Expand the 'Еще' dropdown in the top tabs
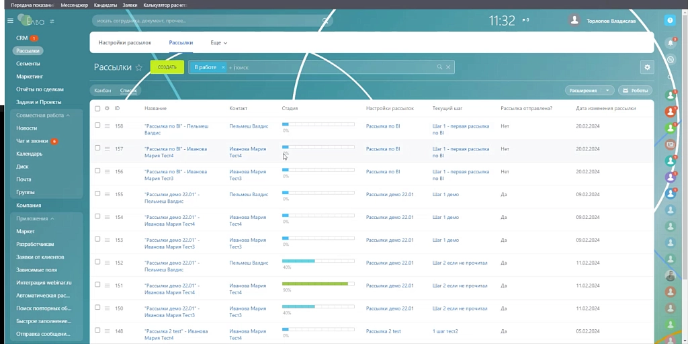 [219, 43]
